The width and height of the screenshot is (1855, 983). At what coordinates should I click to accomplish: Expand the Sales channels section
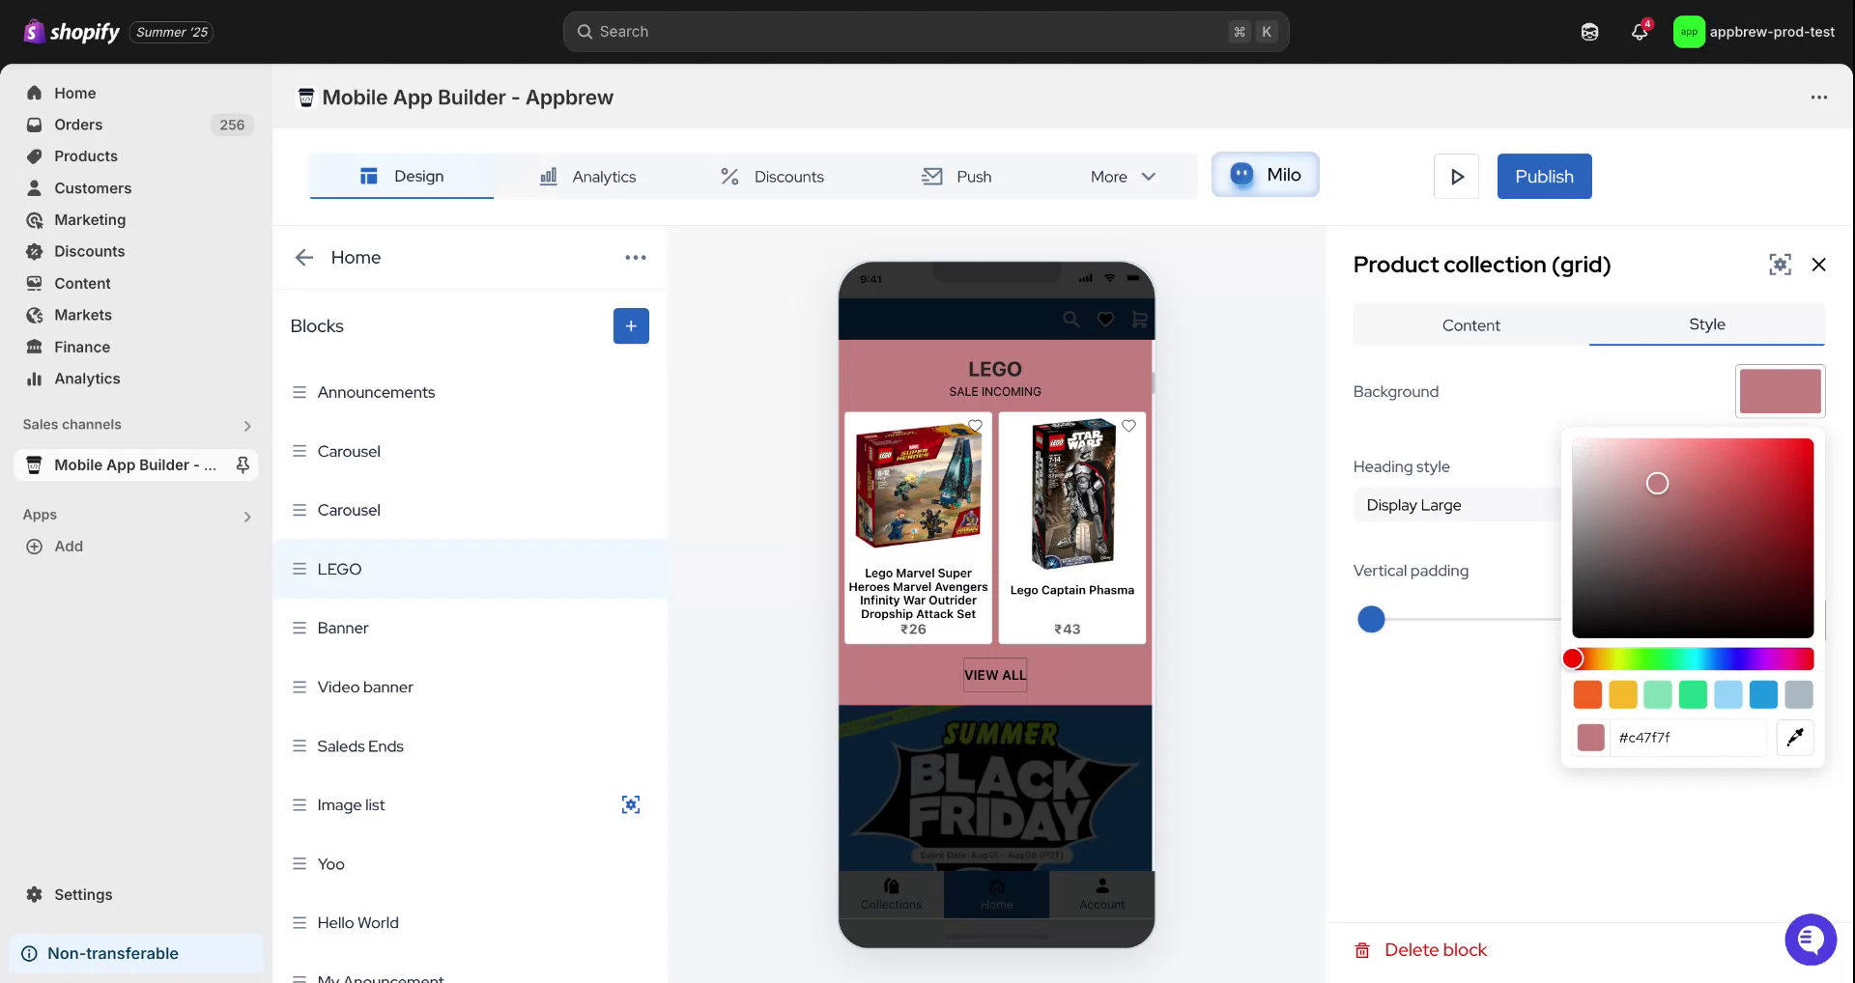pos(247,426)
